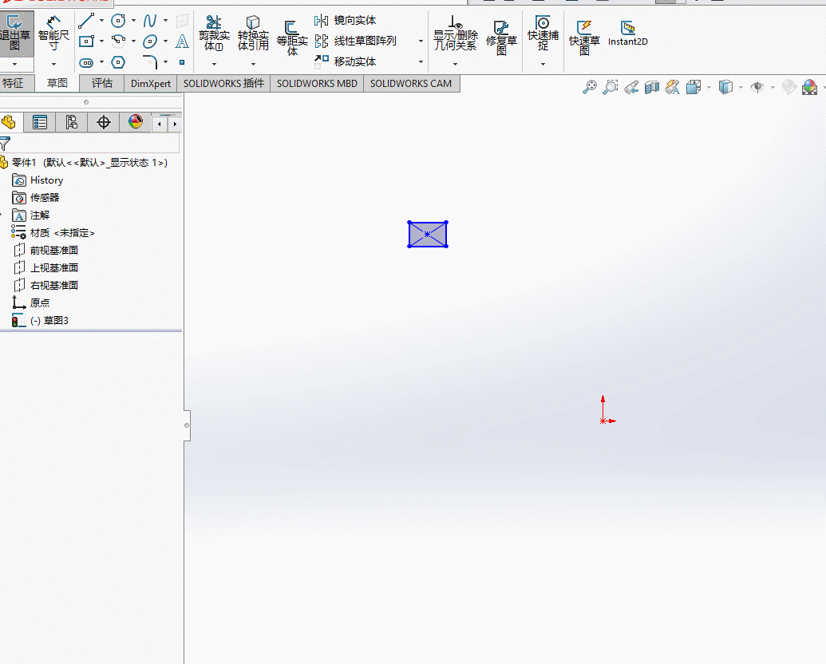Click the Exit Sketch (退出草图) button

[x=16, y=34]
